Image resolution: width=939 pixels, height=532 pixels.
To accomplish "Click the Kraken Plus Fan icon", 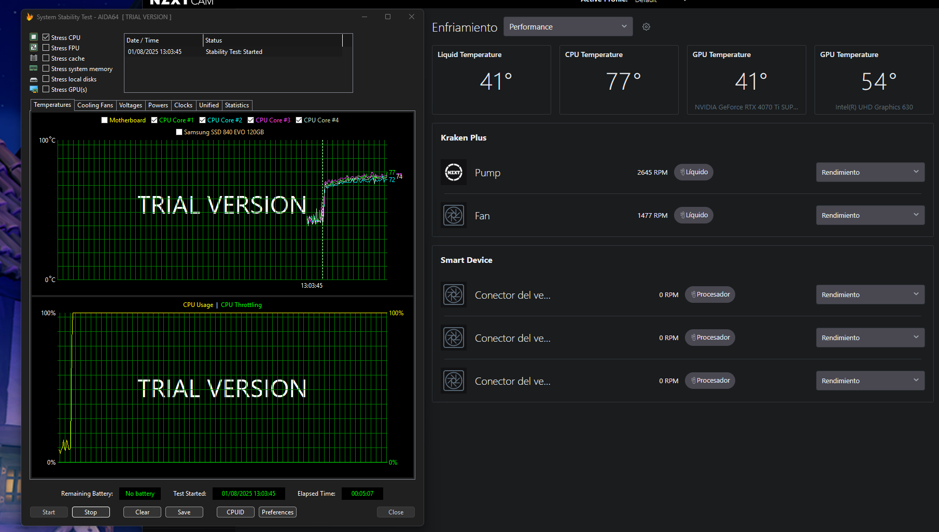I will click(454, 215).
